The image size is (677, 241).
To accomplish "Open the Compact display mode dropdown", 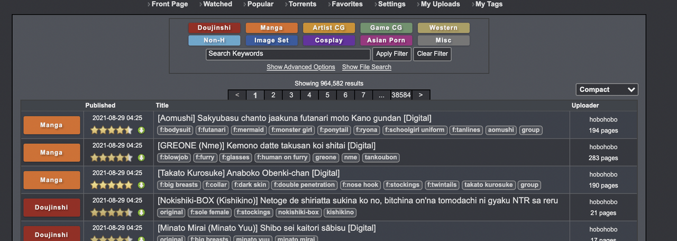I will (607, 90).
